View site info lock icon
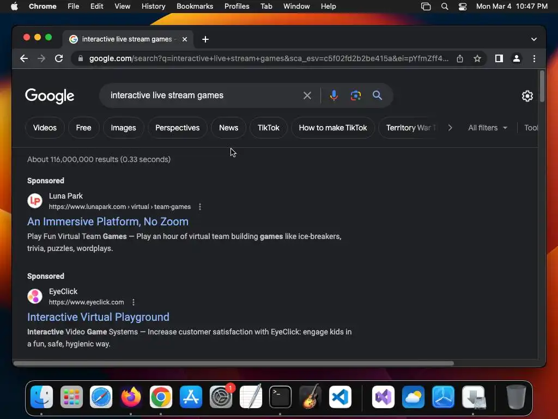The image size is (558, 419). point(81,58)
